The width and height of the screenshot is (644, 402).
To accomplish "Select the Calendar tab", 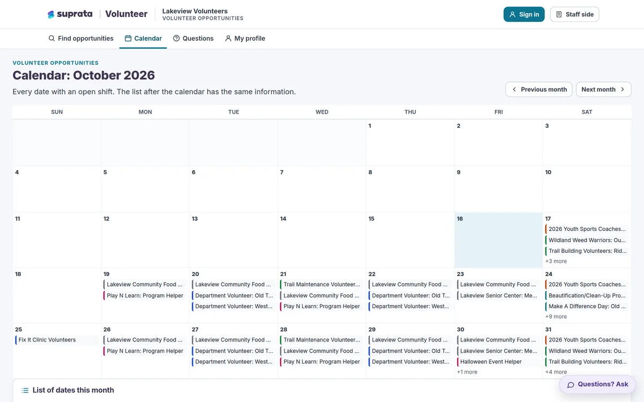I will tap(143, 39).
